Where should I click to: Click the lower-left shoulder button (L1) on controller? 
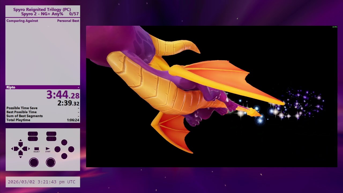pyautogui.click(x=33, y=139)
